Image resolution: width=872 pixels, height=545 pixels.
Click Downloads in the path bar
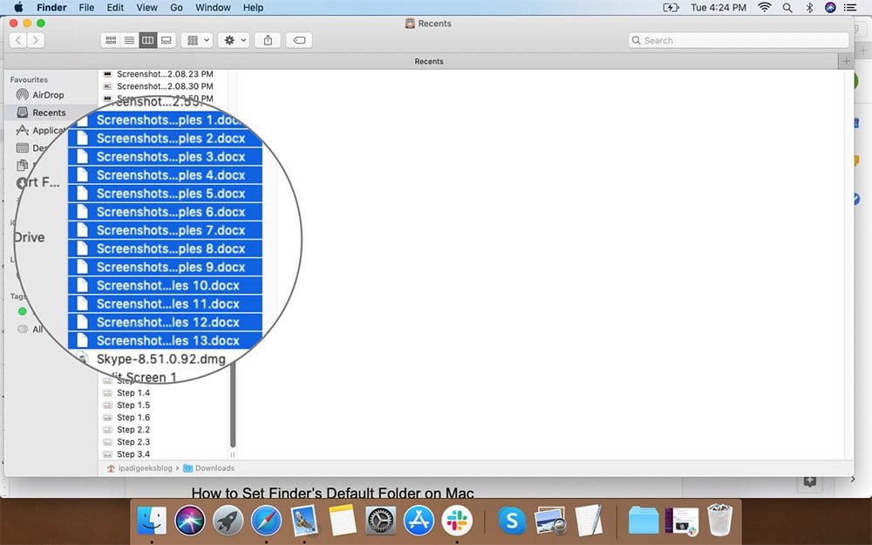pyautogui.click(x=214, y=468)
